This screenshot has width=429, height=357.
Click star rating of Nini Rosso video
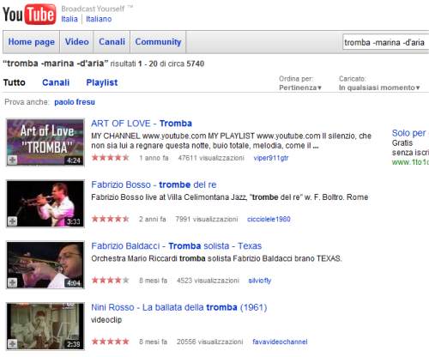[110, 342]
